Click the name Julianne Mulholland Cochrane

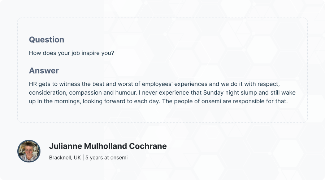tap(108, 146)
